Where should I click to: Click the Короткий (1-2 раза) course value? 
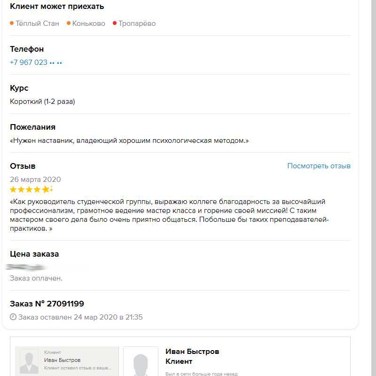click(43, 101)
